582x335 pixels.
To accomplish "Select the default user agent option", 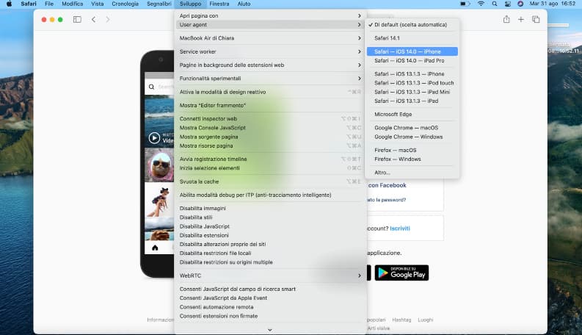I will tap(412, 24).
